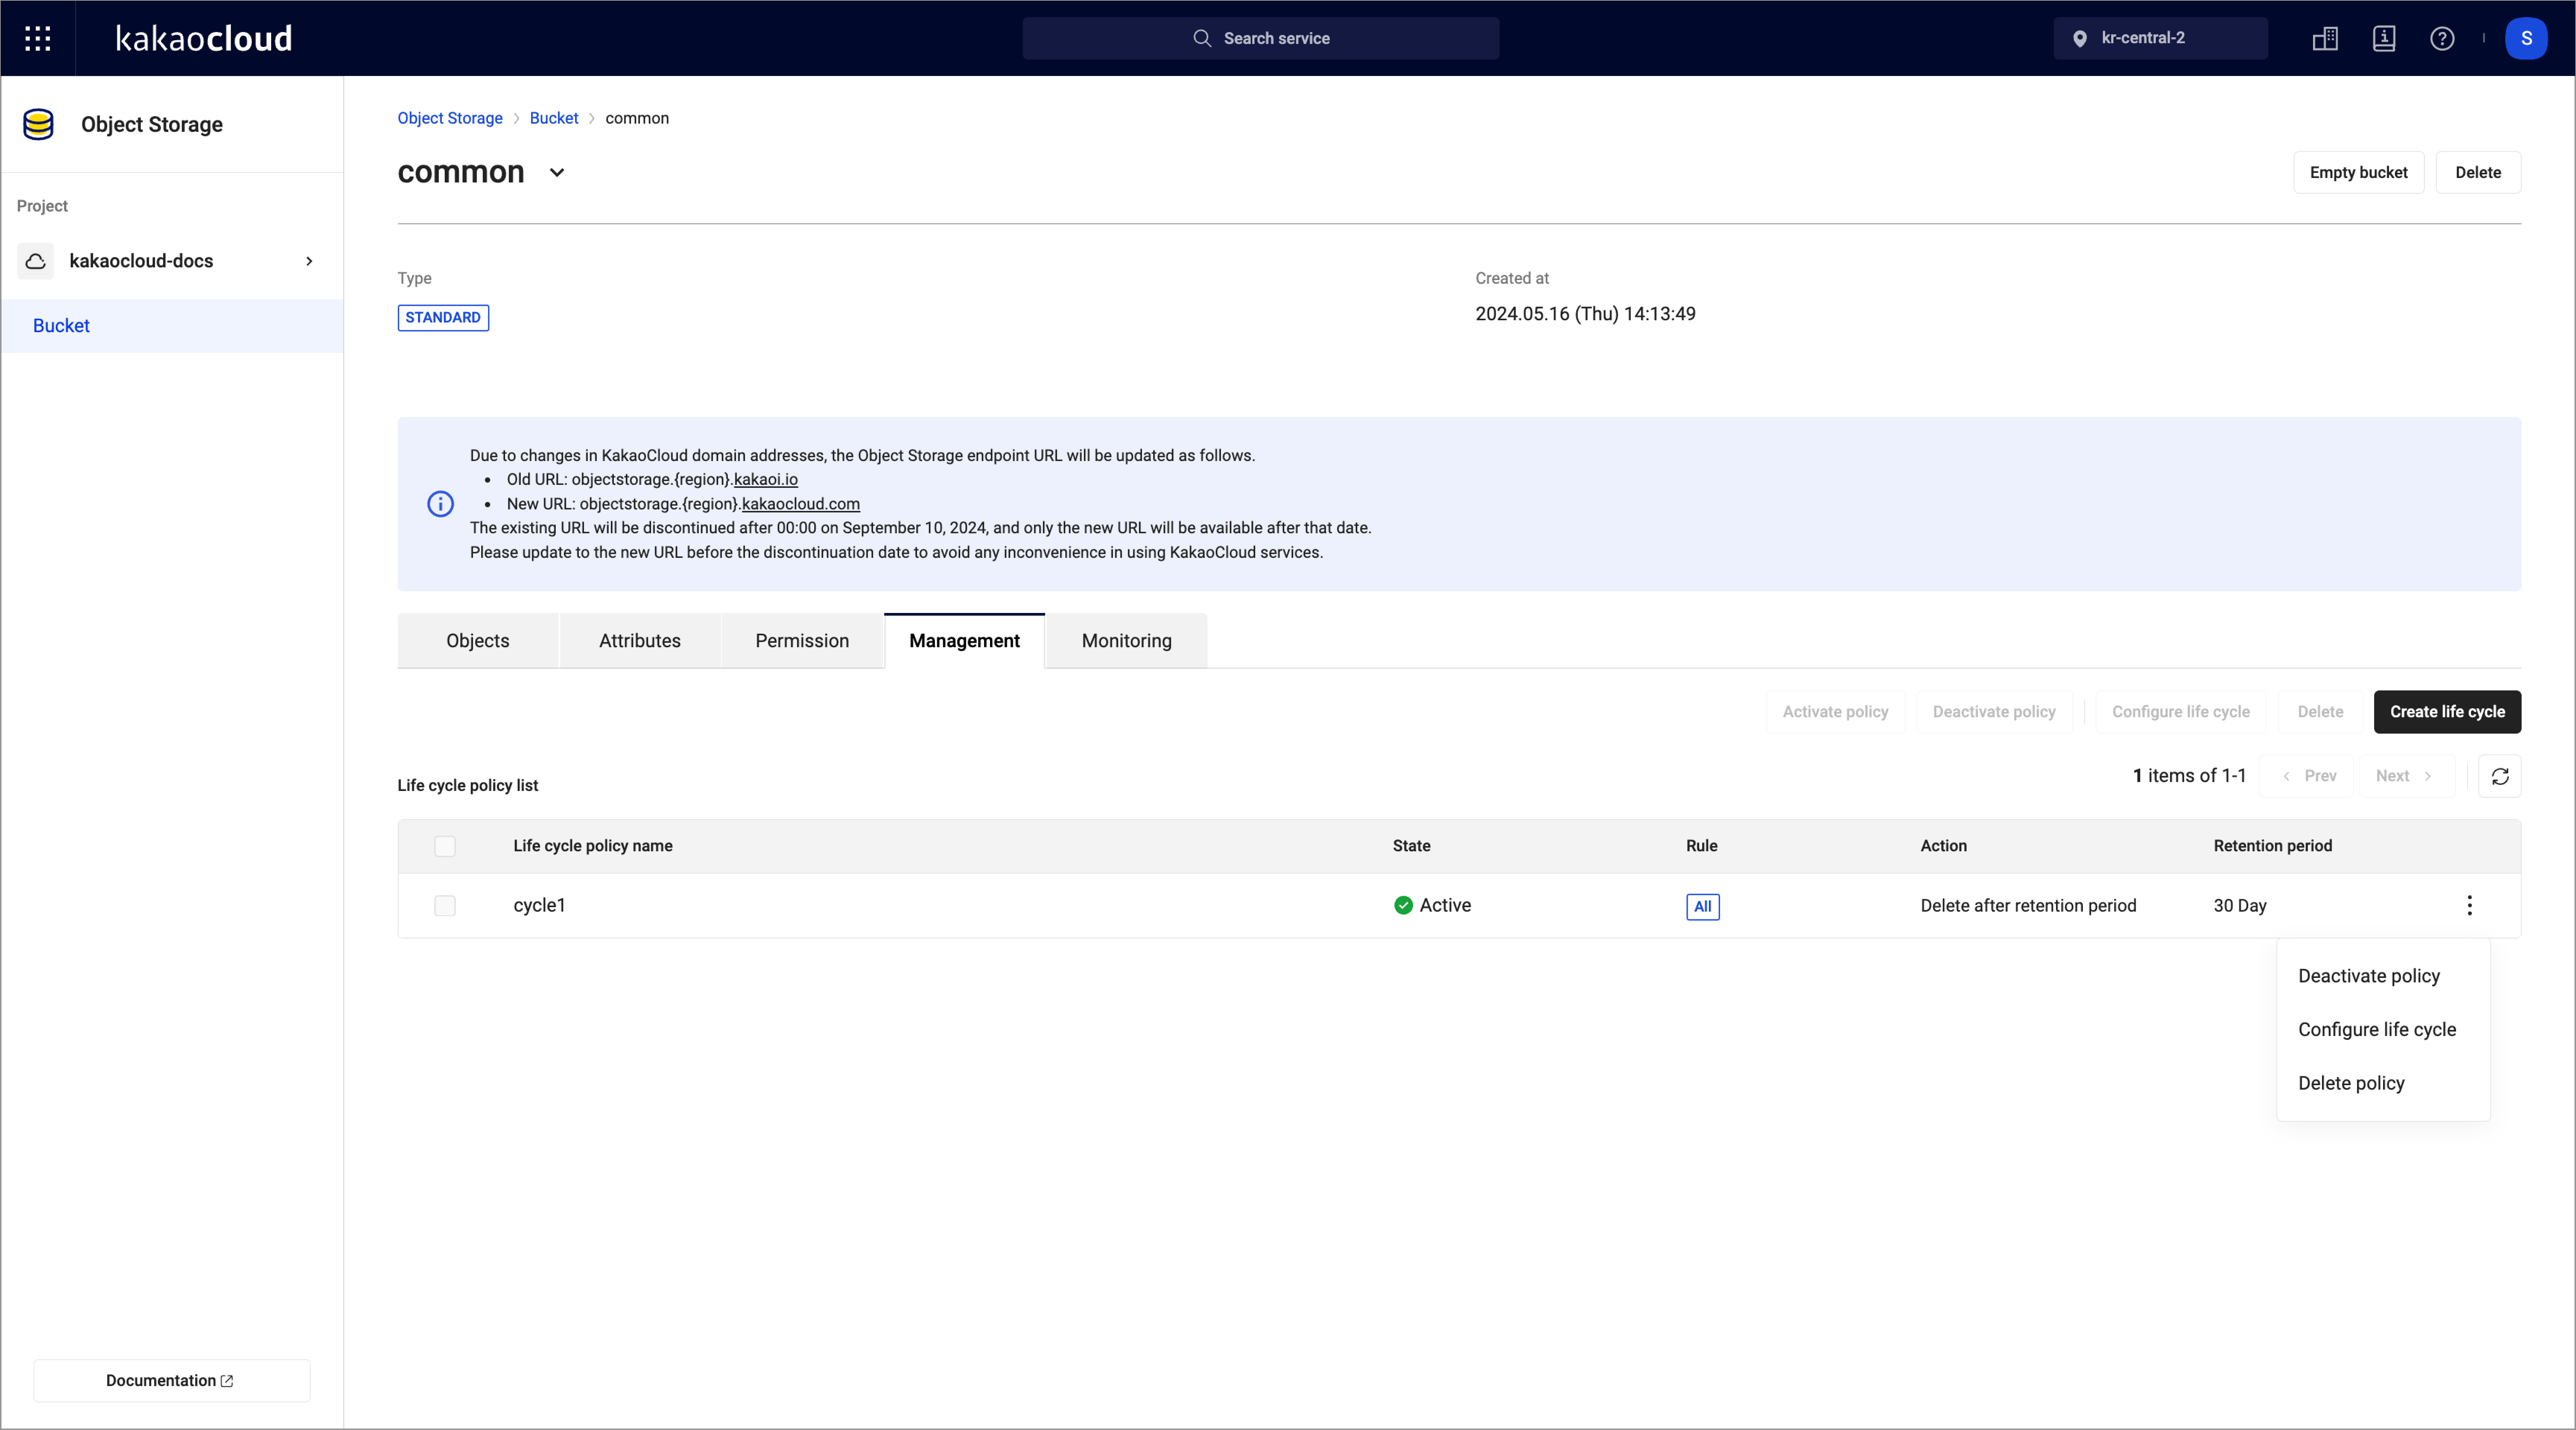The image size is (2576, 1430).
Task: Check the cycle1 policy checkbox
Action: [x=445, y=906]
